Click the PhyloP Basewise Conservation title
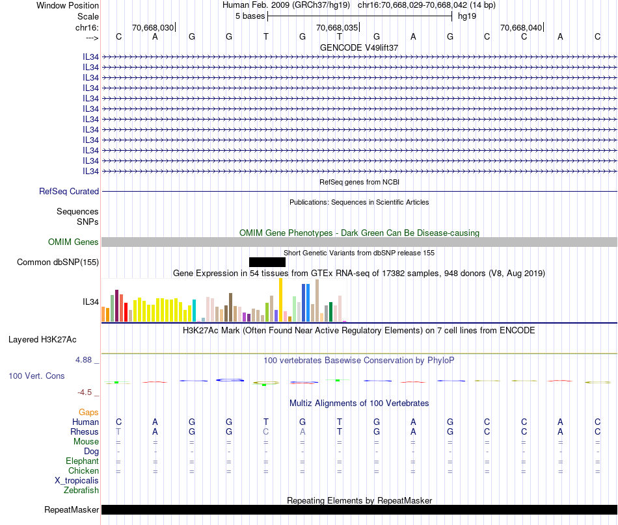The height and width of the screenshot is (525, 618). pos(359,360)
